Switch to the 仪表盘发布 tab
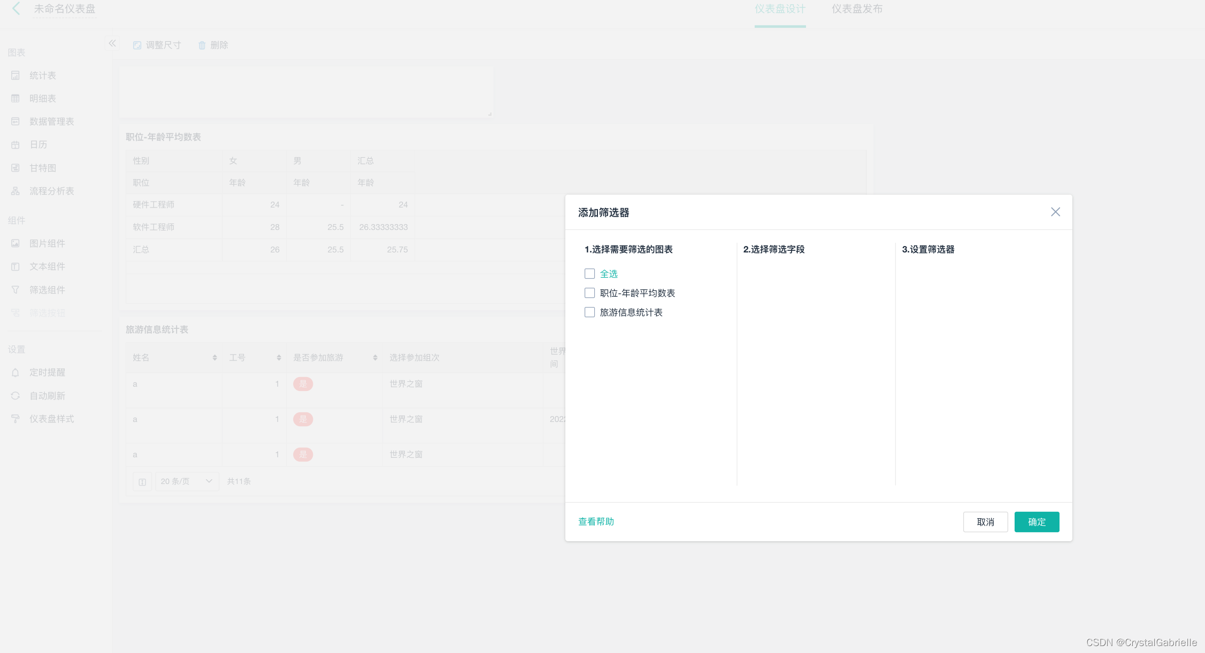Viewport: 1205px width, 653px height. [857, 9]
